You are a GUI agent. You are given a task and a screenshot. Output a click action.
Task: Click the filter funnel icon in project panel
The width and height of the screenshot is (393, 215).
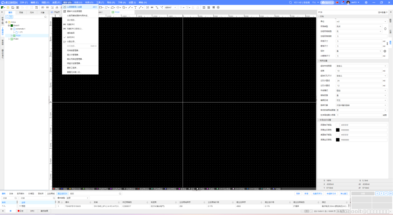click(x=11, y=17)
